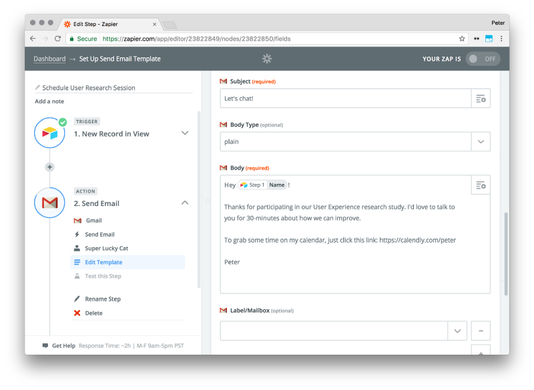Open the Body Type dropdown
Screen dimensions: 534x390
[x=355, y=141]
